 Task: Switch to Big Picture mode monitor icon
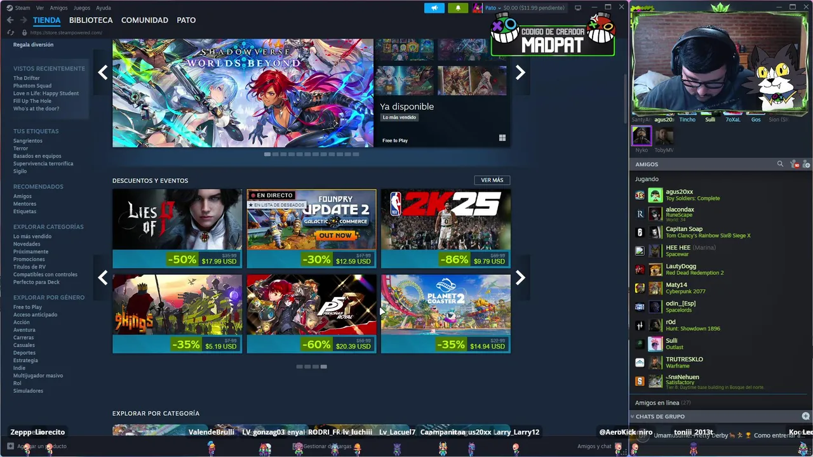click(577, 8)
